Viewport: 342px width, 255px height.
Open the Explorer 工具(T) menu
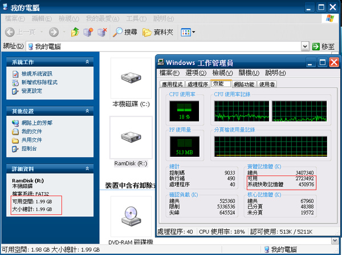pyautogui.click(x=136, y=19)
